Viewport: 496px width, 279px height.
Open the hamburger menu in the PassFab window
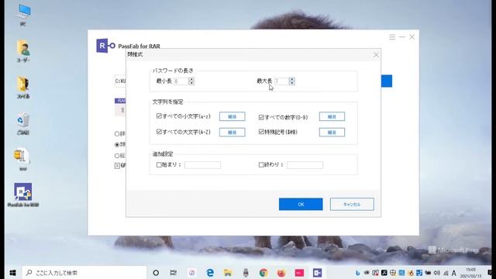(392, 37)
